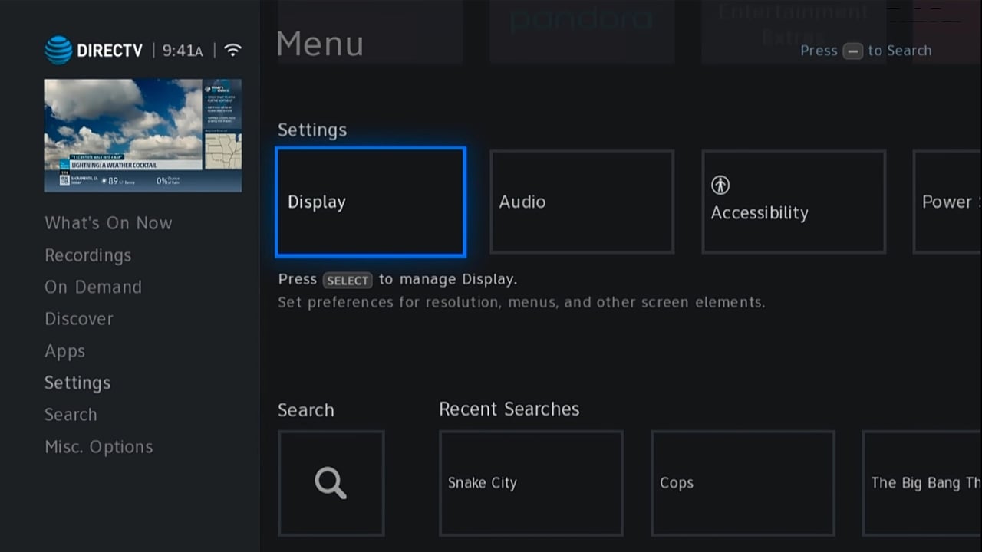The height and width of the screenshot is (552, 982).
Task: Select the magnifying glass Search tile
Action: [x=331, y=483]
